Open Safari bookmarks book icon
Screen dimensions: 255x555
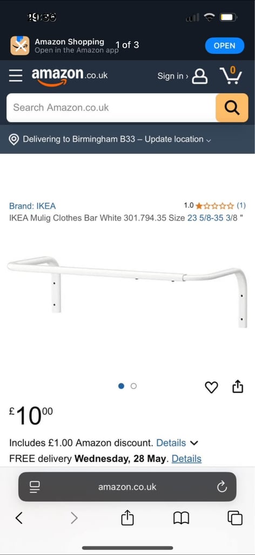click(x=182, y=519)
